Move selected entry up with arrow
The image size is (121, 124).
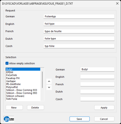[49, 81]
